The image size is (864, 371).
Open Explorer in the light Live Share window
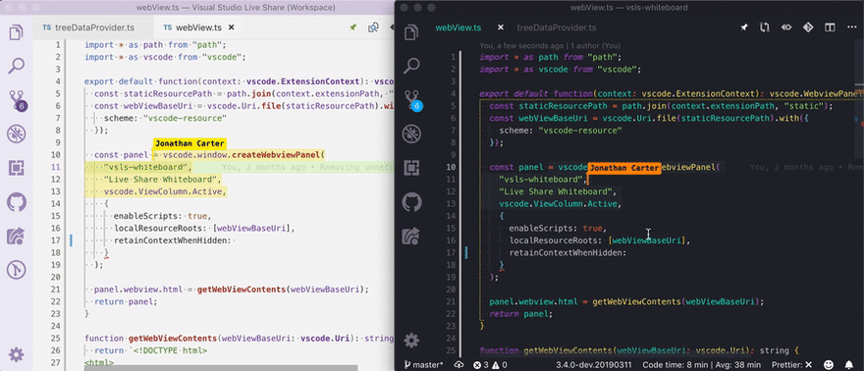pyautogui.click(x=16, y=32)
